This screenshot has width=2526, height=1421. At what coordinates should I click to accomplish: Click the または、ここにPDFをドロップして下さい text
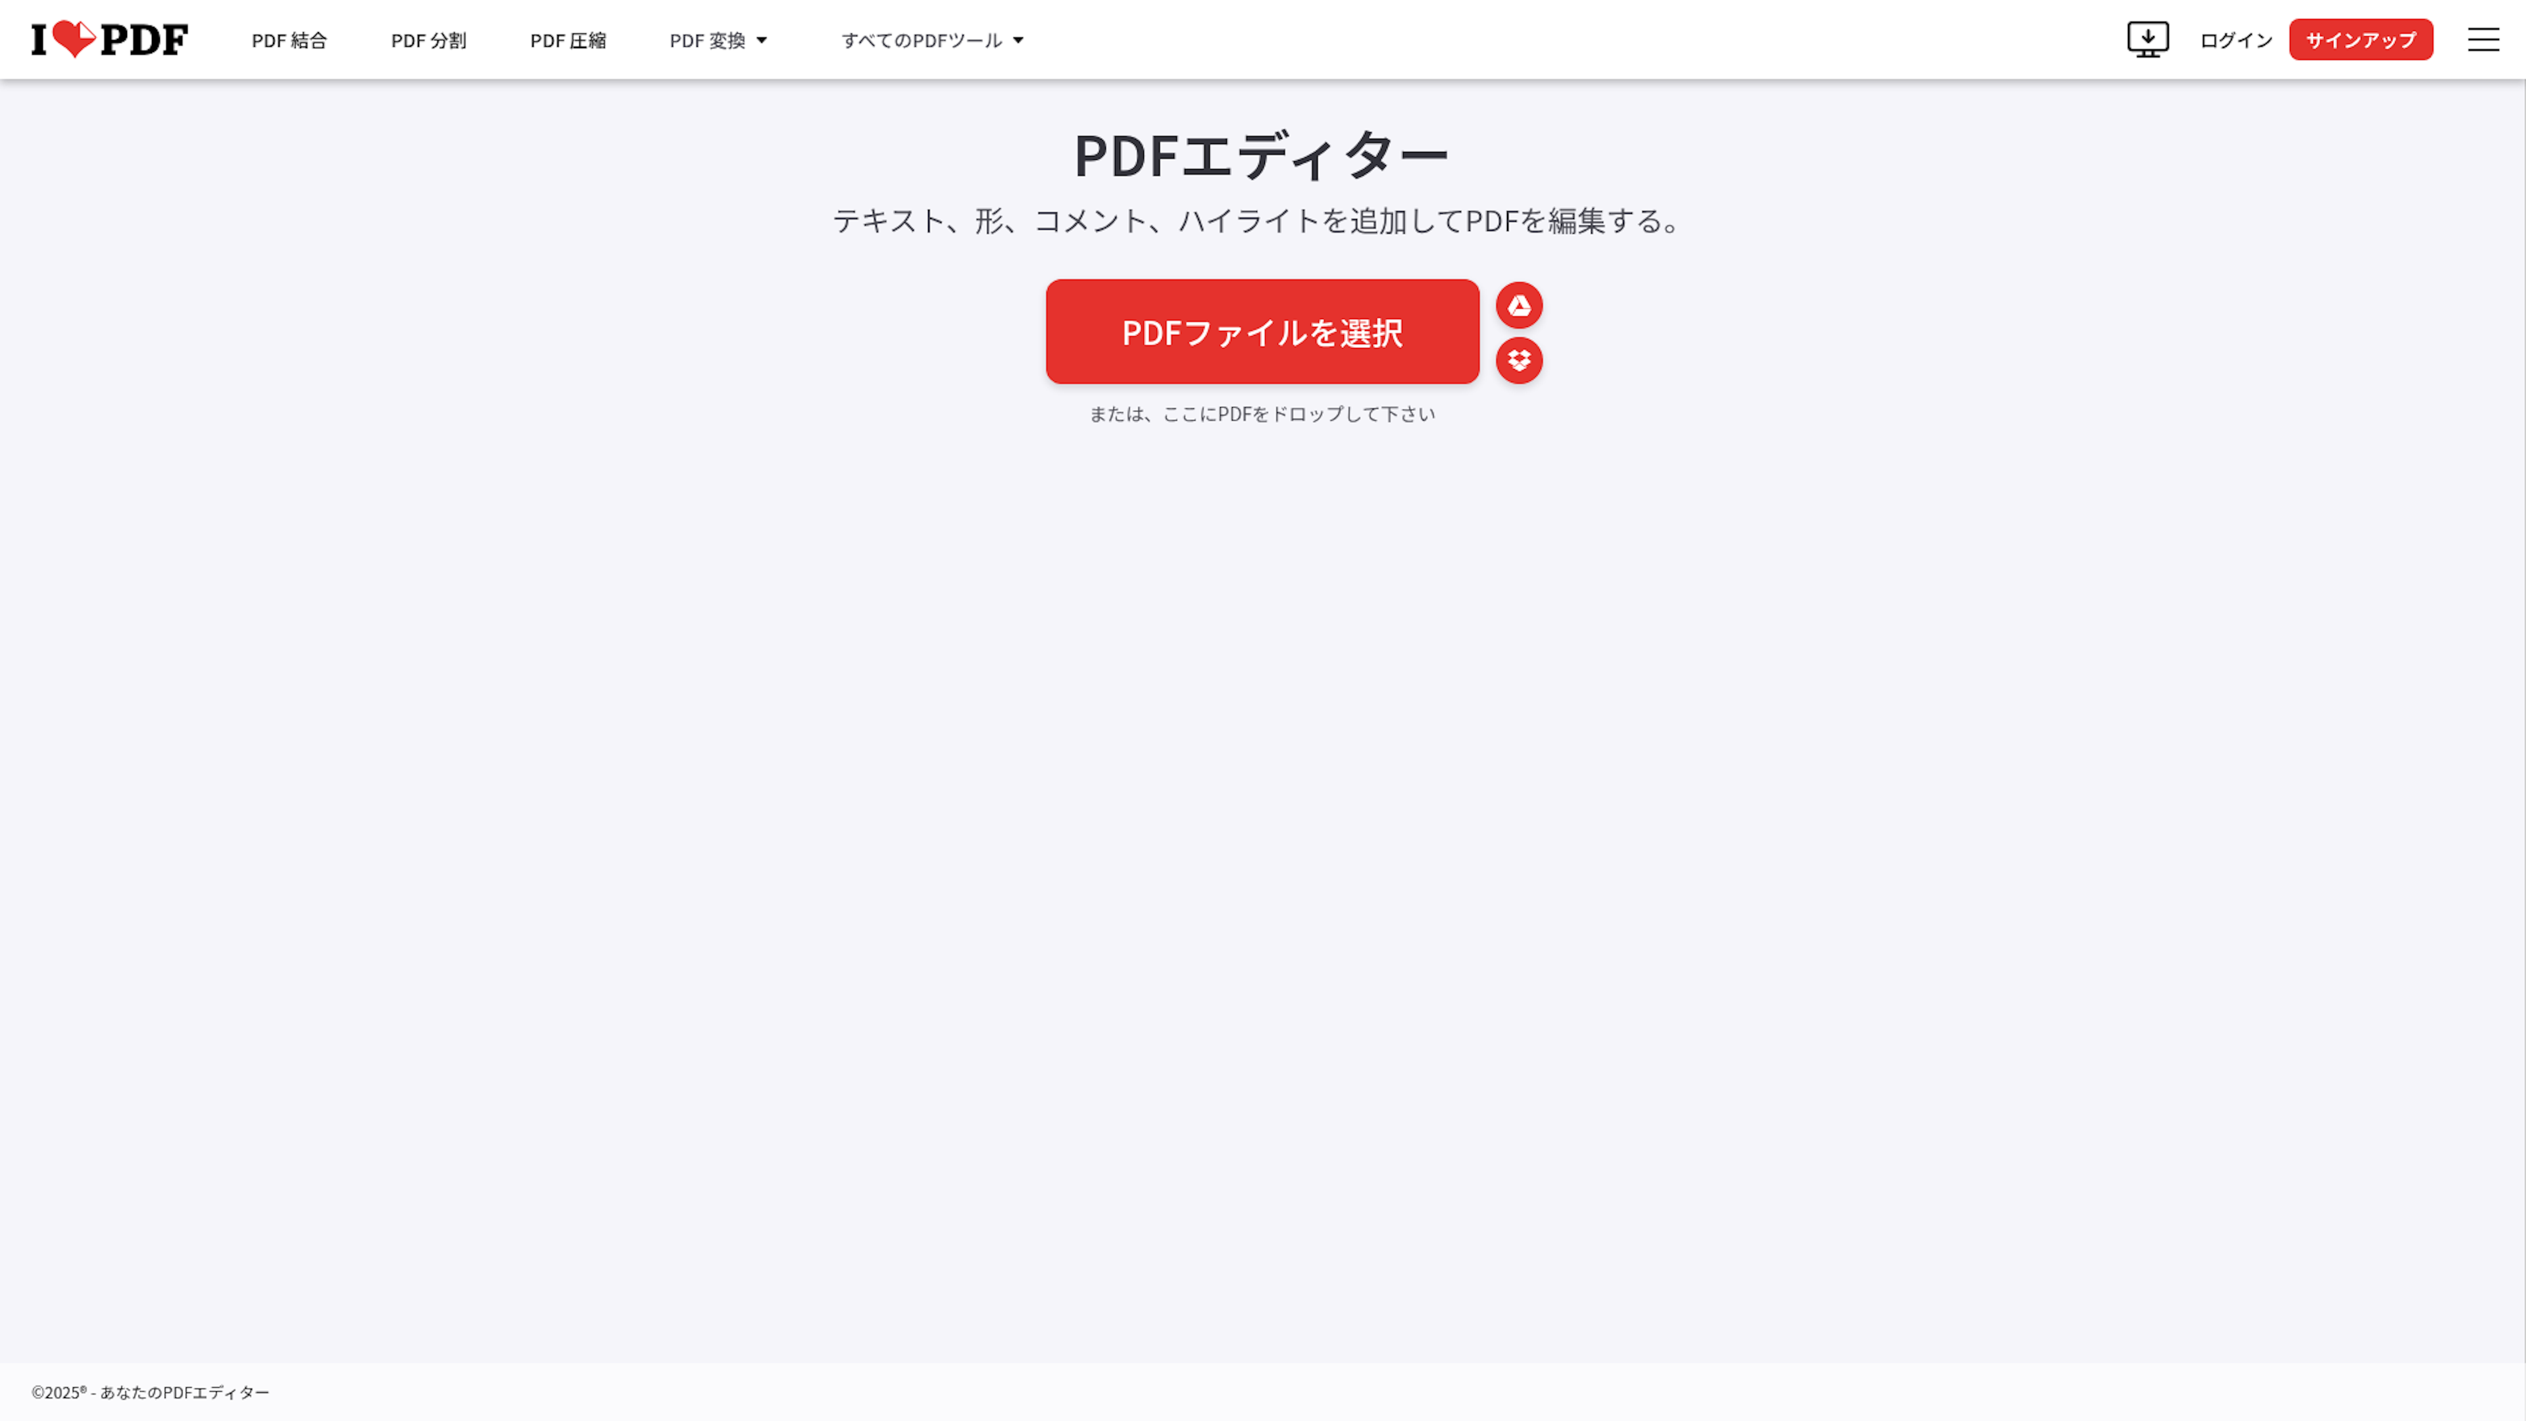pos(1262,414)
